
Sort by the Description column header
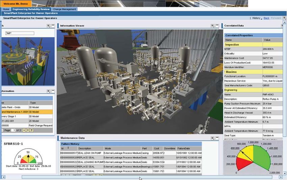coord(90,149)
